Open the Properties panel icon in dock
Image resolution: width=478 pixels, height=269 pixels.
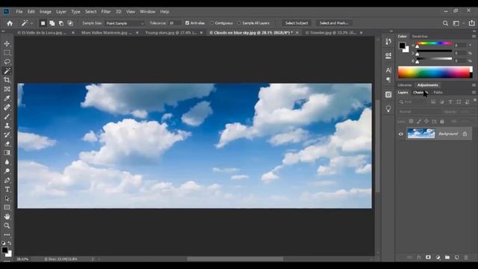click(x=388, y=55)
